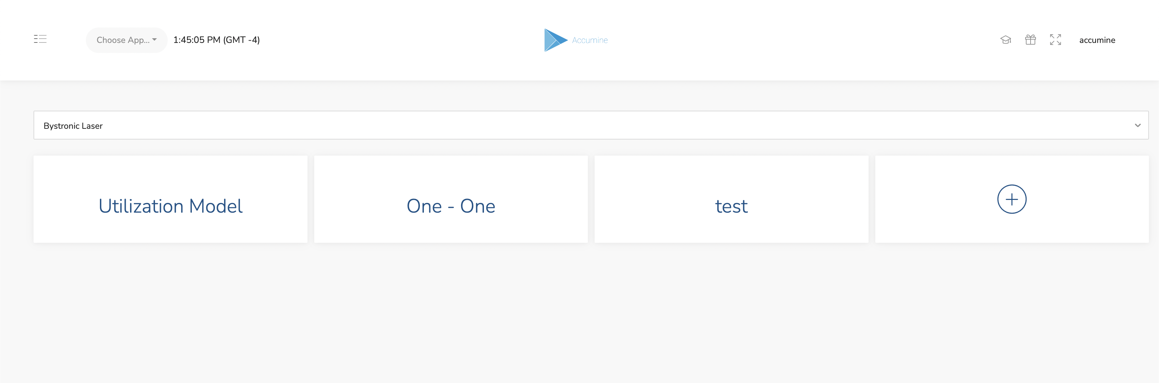Open the accumine user account menu
Viewport: 1159px width, 383px height.
pos(1097,40)
